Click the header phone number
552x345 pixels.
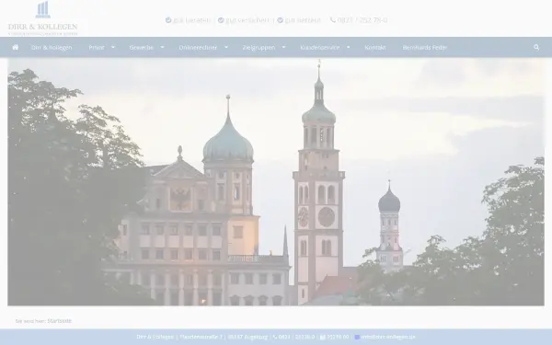362,20
